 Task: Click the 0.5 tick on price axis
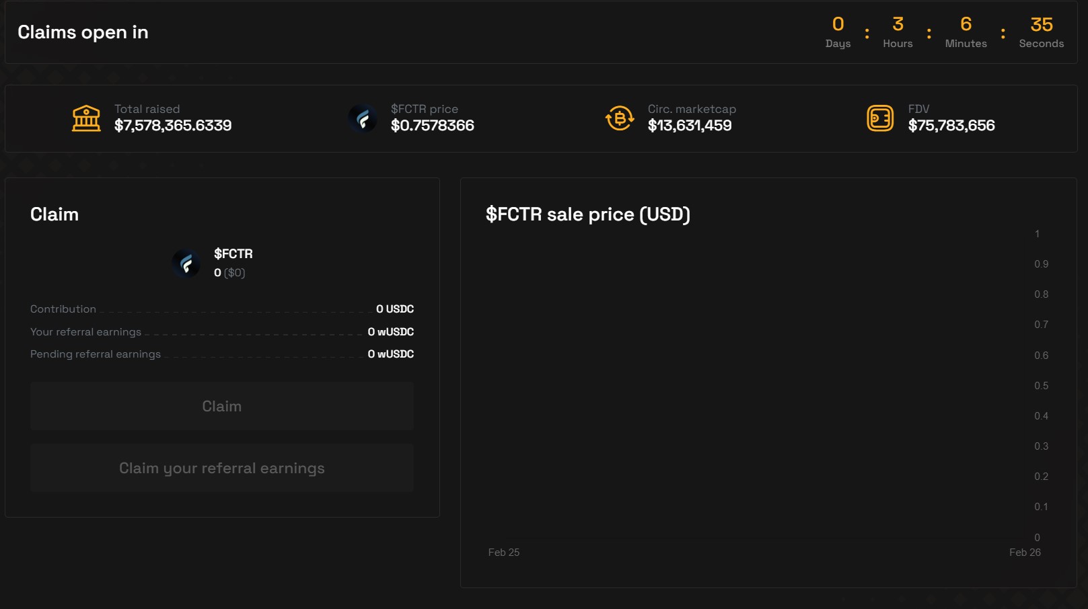click(x=1041, y=386)
